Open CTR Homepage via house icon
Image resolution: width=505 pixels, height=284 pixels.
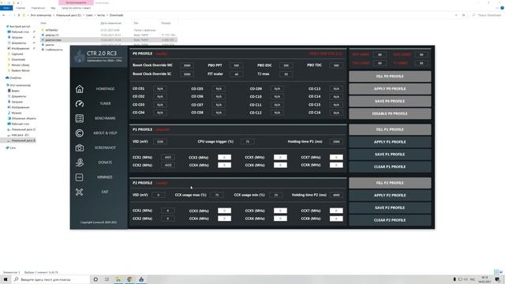[79, 89]
